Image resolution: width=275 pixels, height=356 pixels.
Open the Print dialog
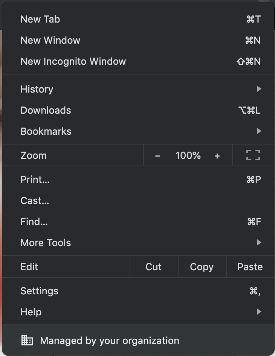[35, 179]
